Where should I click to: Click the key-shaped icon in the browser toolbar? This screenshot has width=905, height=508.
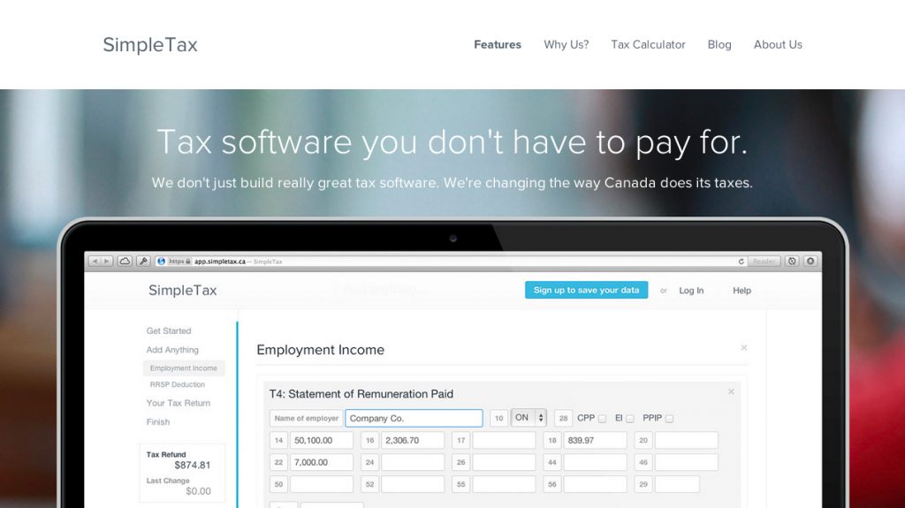(x=143, y=262)
